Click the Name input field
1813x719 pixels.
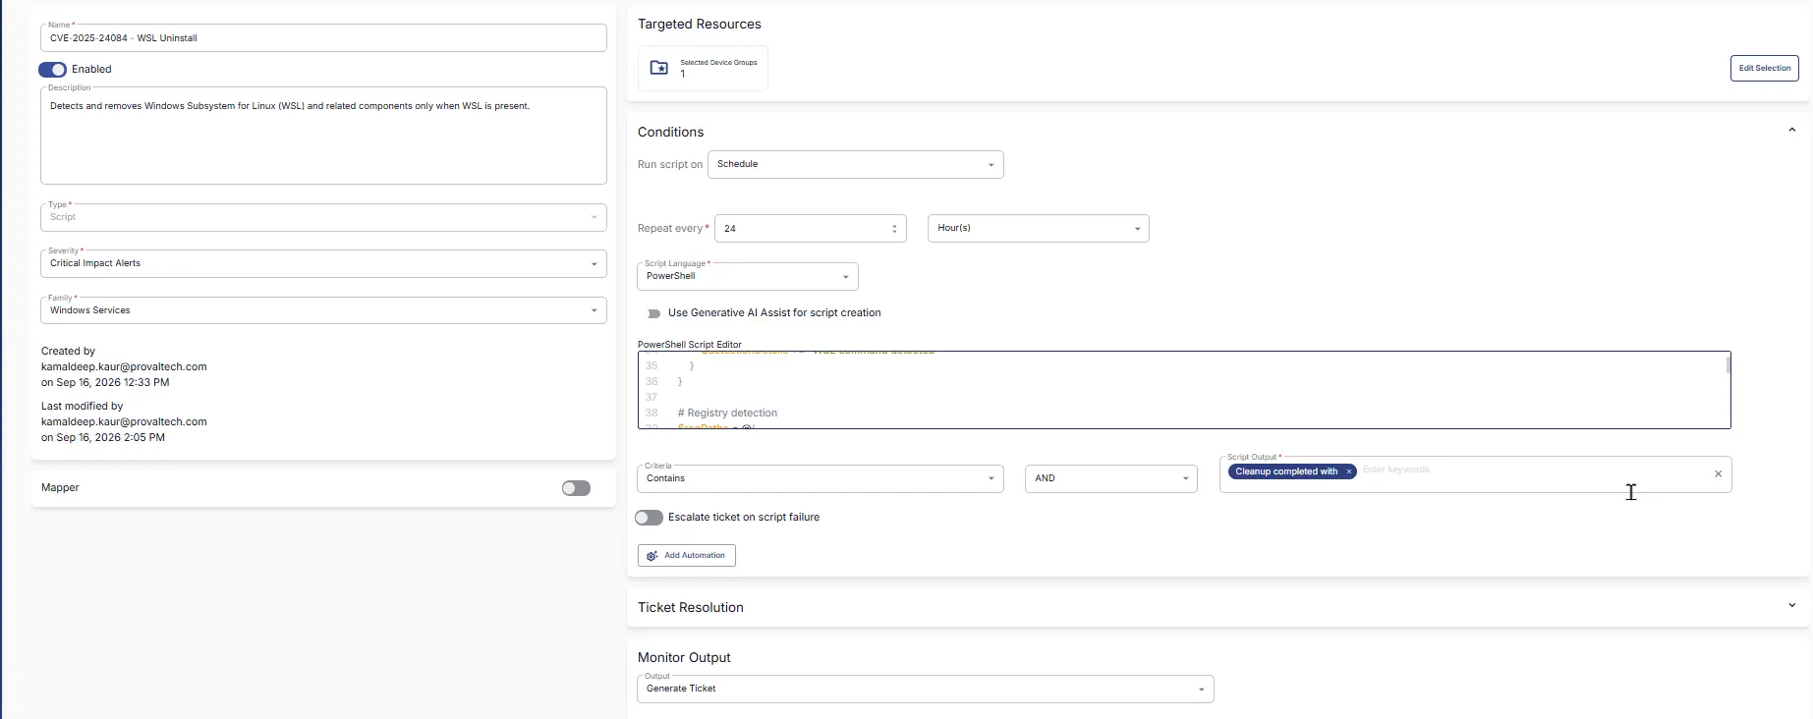tap(323, 38)
